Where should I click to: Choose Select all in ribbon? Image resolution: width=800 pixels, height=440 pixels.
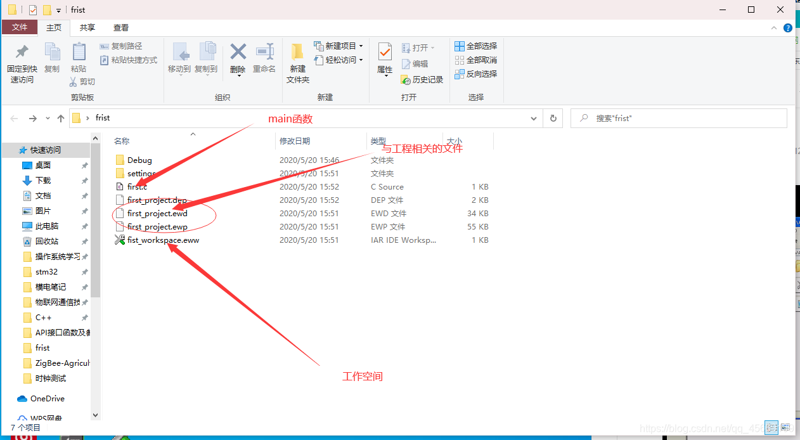point(476,46)
